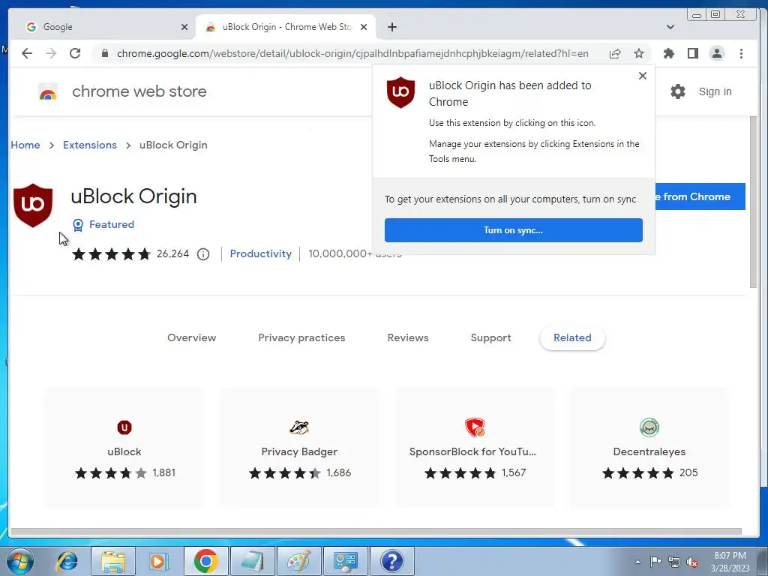Open the notepad taskbar icon
Screen dimensions: 768x576
[x=252, y=561]
